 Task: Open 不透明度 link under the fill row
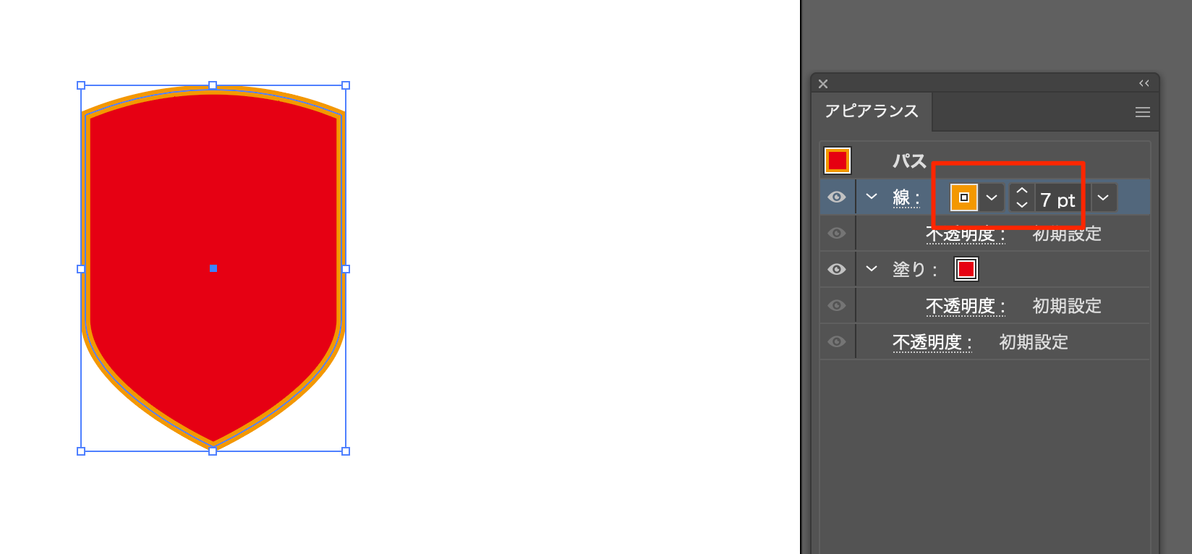(965, 306)
